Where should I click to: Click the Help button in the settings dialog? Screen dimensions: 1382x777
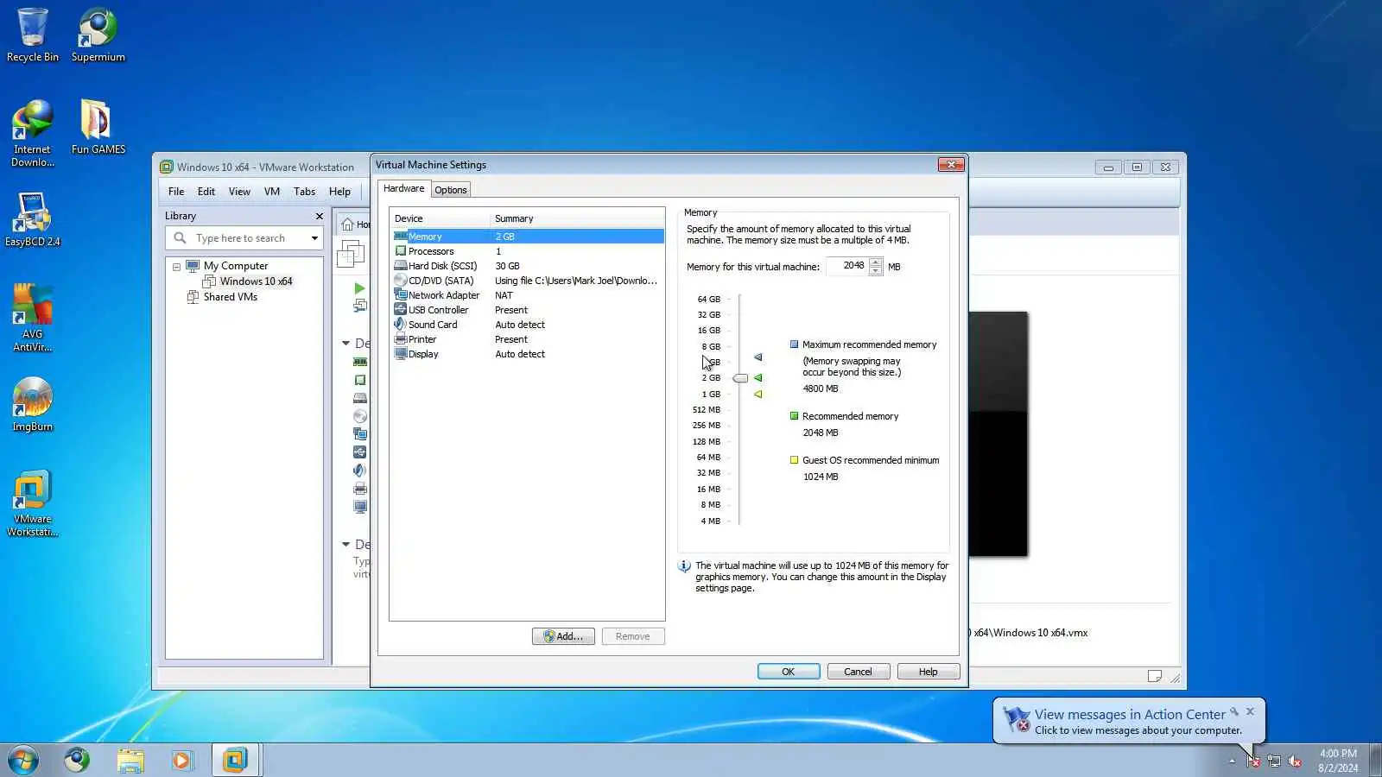point(929,672)
